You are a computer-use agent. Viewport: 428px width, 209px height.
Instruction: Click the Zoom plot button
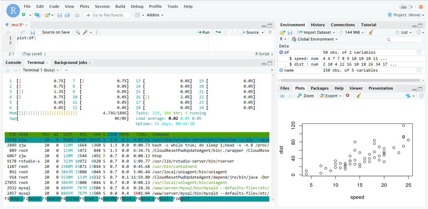click(x=306, y=96)
